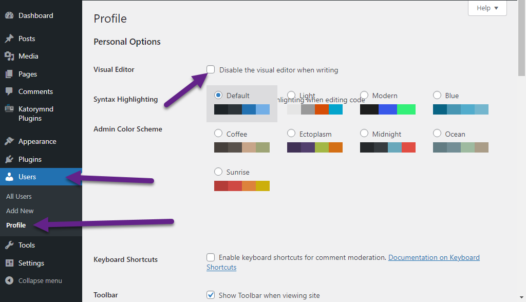Open the Add New user menu item
Viewport: 526px width, 302px height.
coord(20,211)
